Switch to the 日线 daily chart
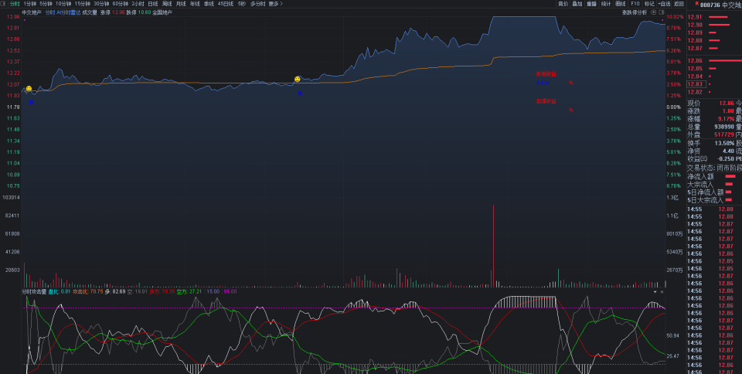742x374 pixels. pos(153,3)
